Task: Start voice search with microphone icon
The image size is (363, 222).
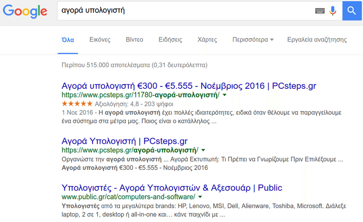Action: 333,11
